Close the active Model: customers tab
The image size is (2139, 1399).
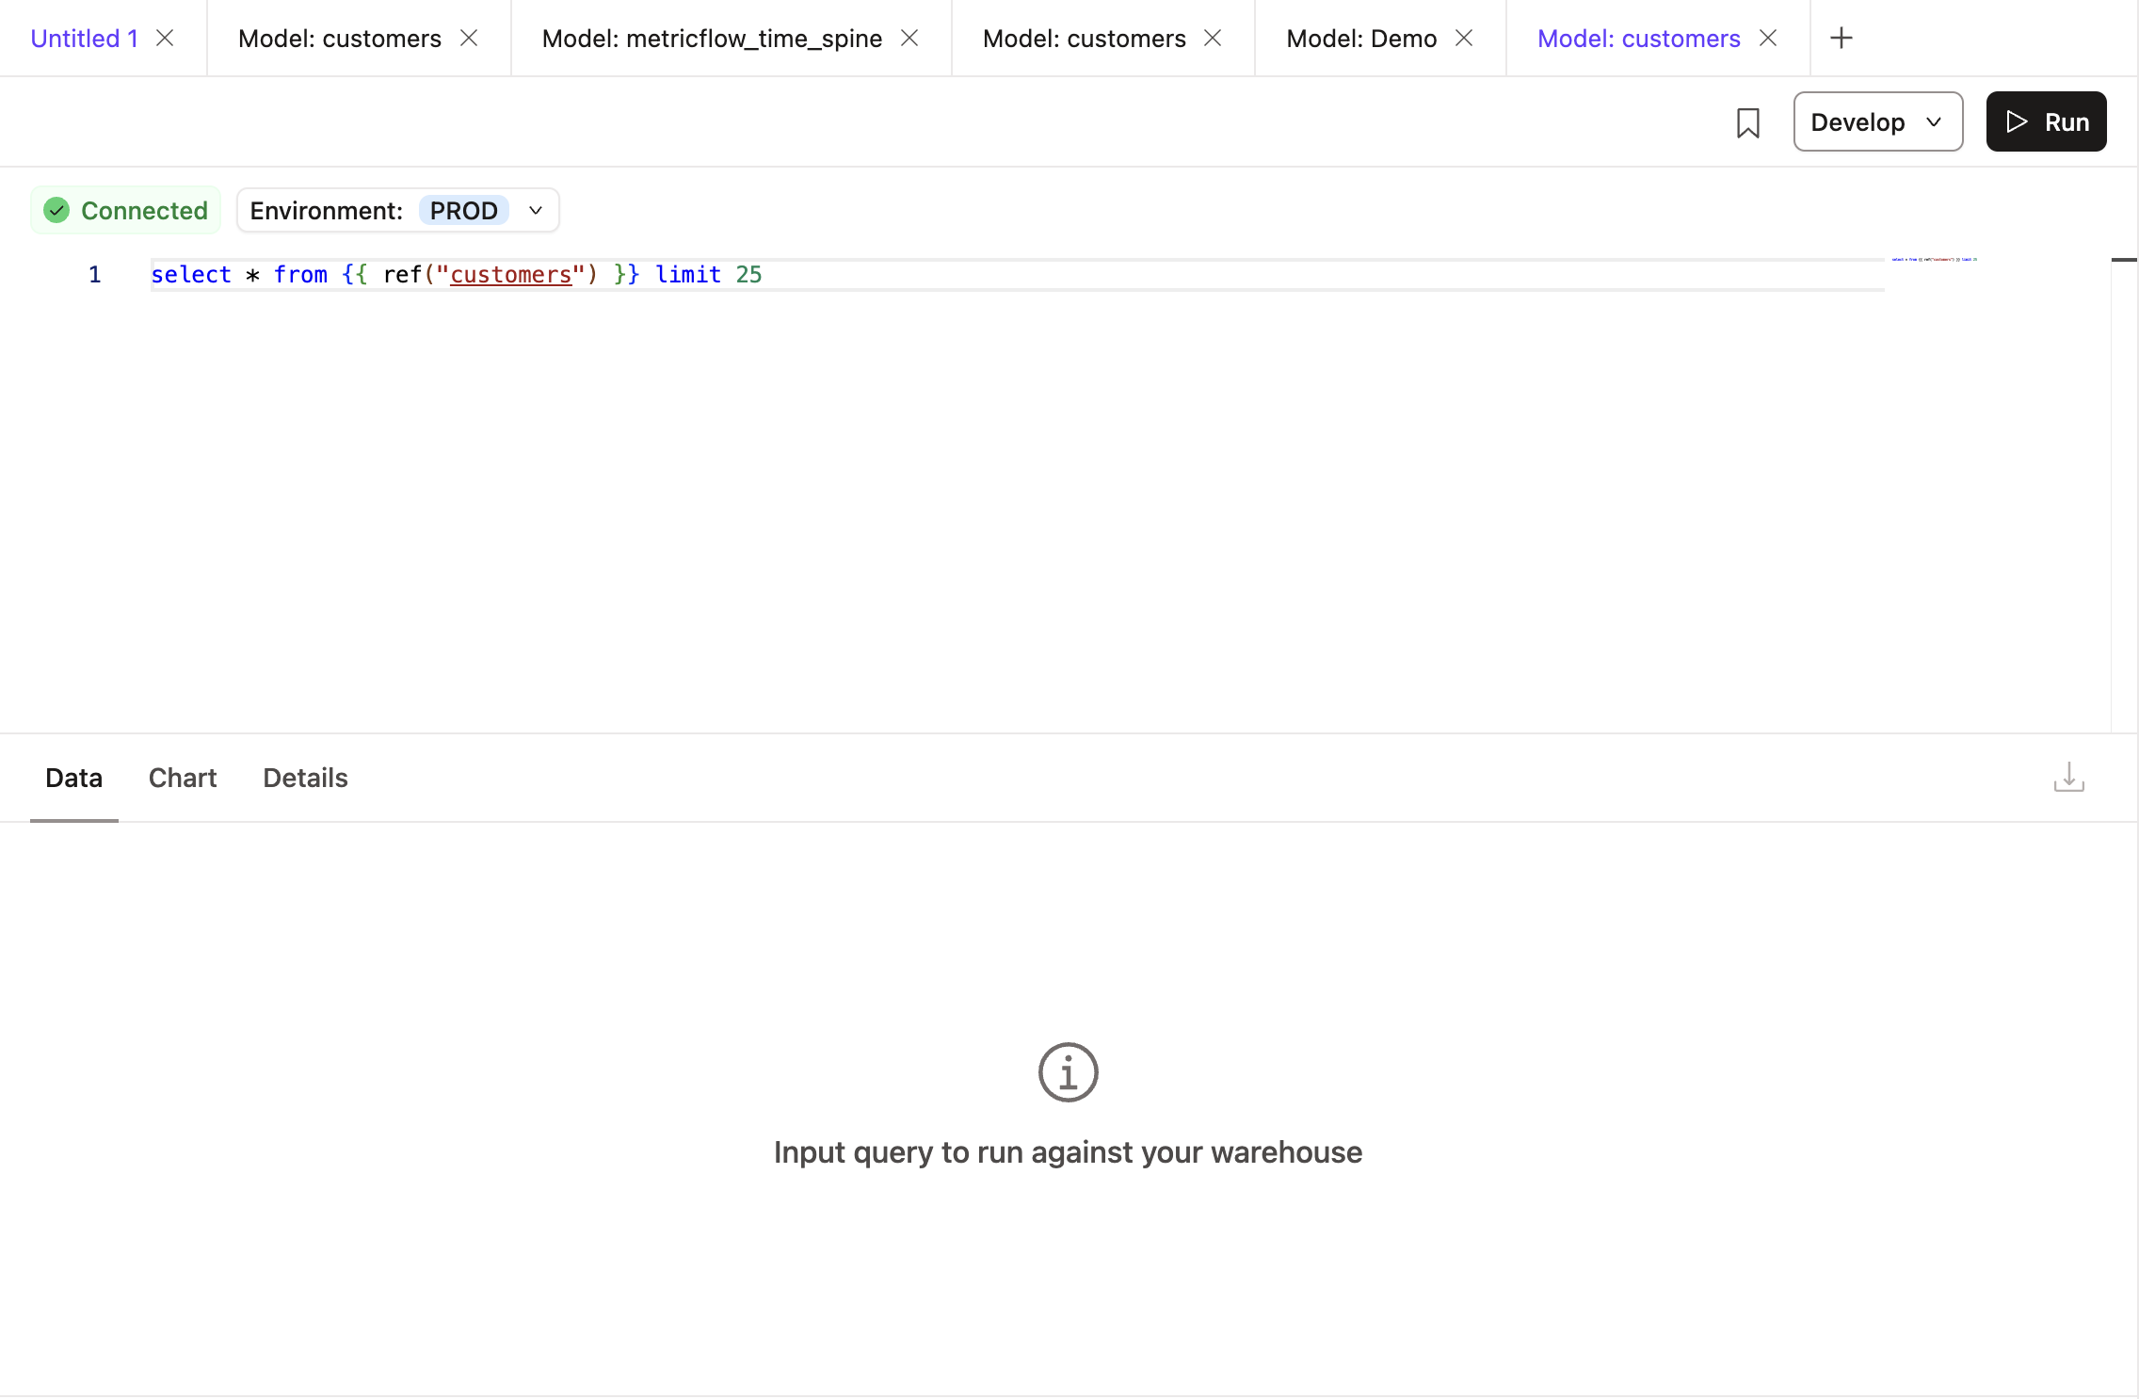pyautogui.click(x=1768, y=38)
